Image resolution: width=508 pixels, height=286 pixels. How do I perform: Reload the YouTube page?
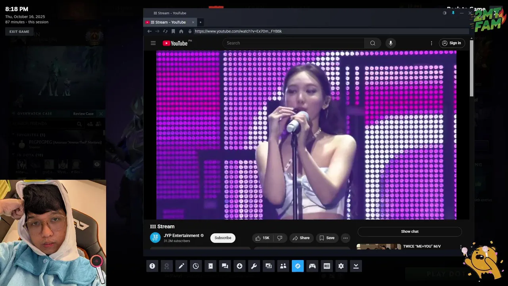[x=165, y=31]
